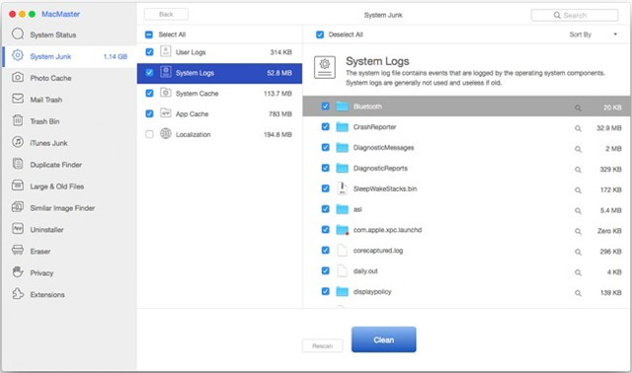This screenshot has height=373, width=632.
Task: Open Mail Trash section in sidebar
Action: pyautogui.click(x=69, y=100)
